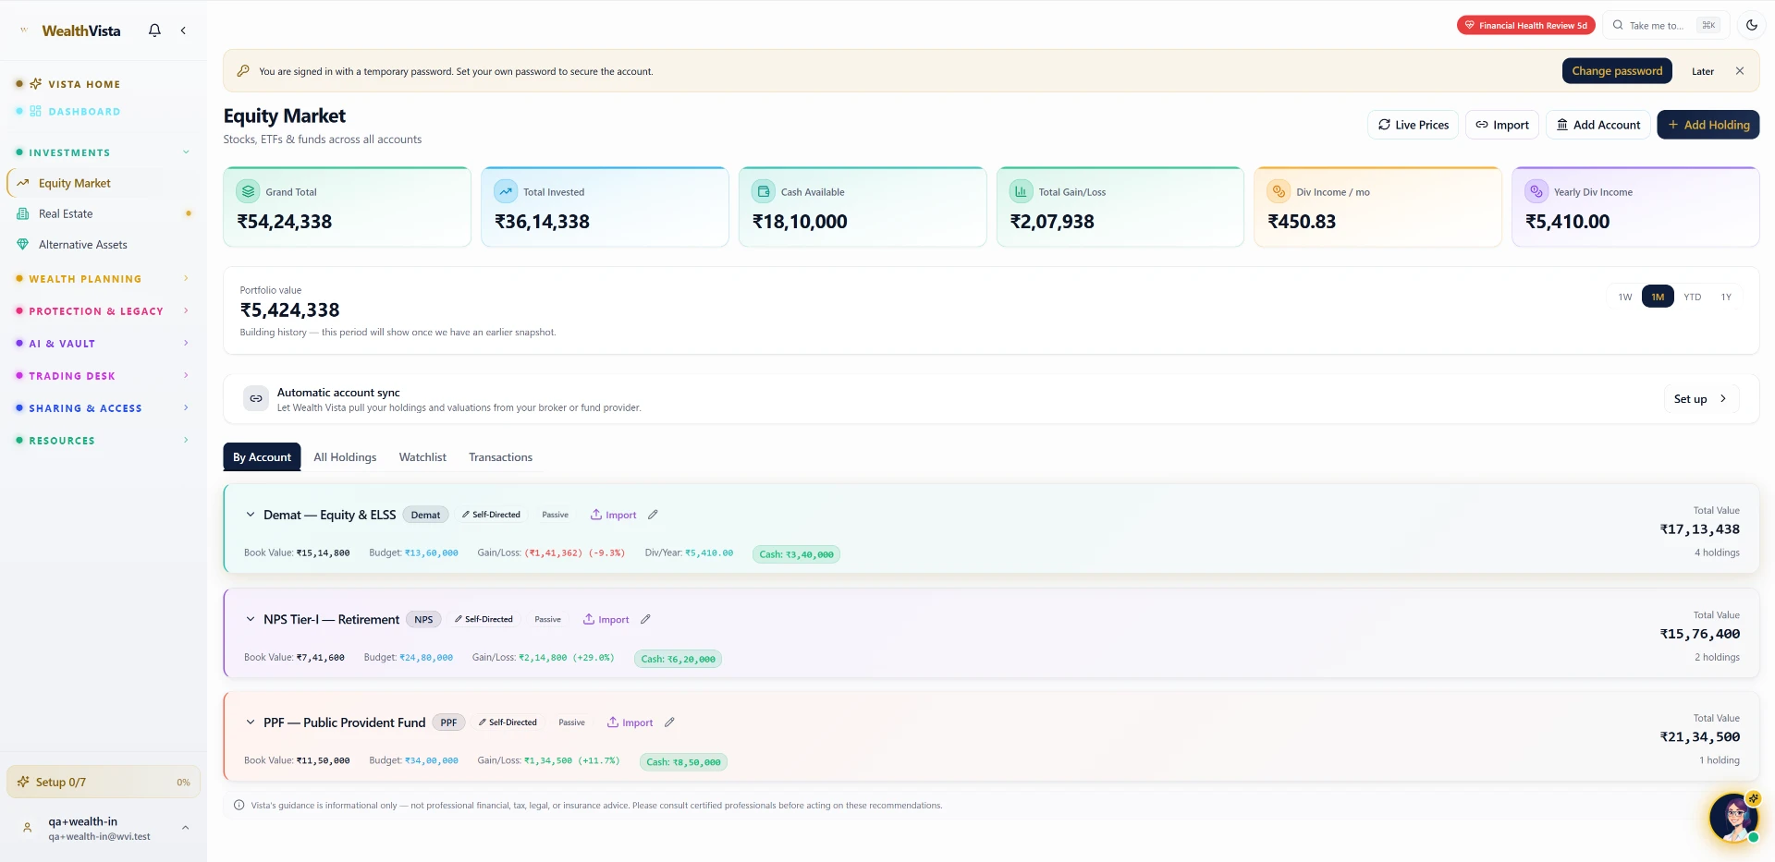Refresh Live Prices

[x=1413, y=125]
